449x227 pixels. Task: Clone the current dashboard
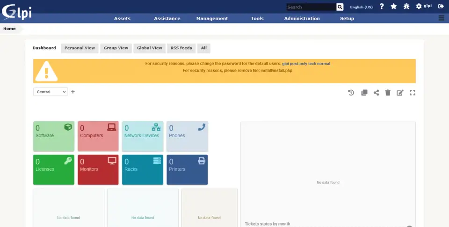click(x=364, y=93)
